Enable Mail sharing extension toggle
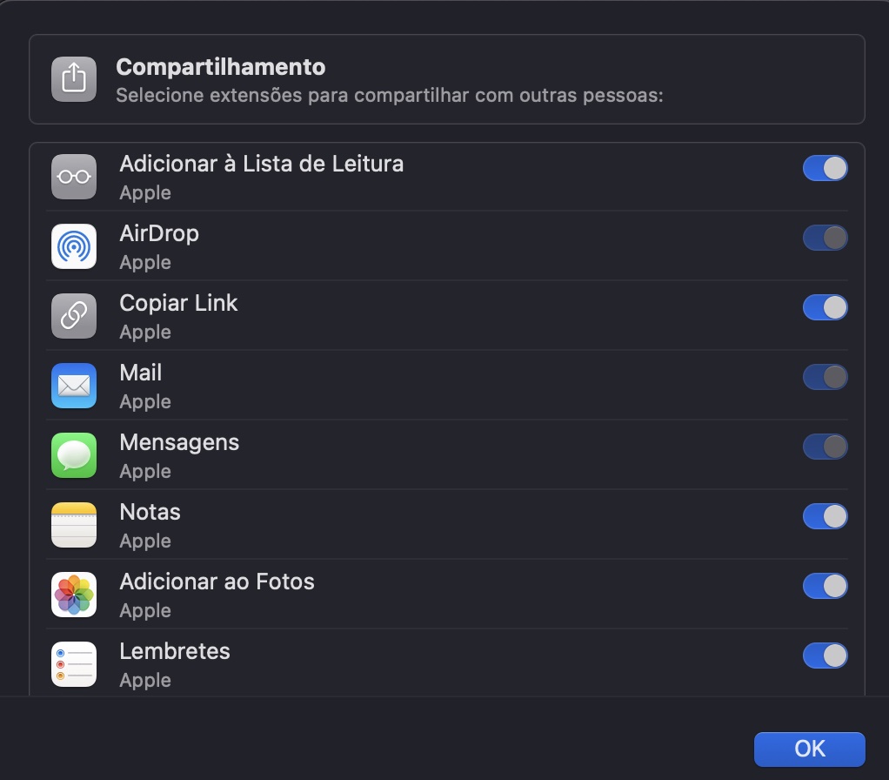 824,377
